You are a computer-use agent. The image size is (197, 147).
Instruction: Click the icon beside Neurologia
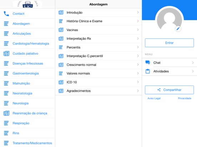6,103
